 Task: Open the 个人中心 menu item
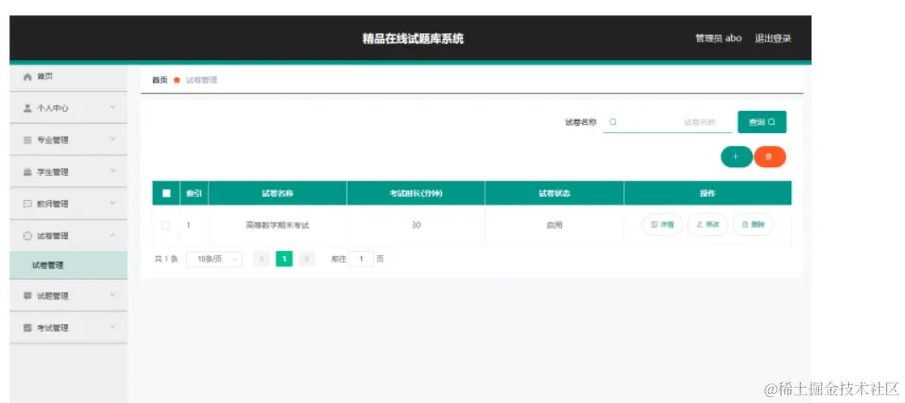[68, 108]
